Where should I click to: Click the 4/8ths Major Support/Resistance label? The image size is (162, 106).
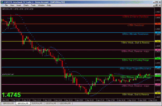[136, 69]
